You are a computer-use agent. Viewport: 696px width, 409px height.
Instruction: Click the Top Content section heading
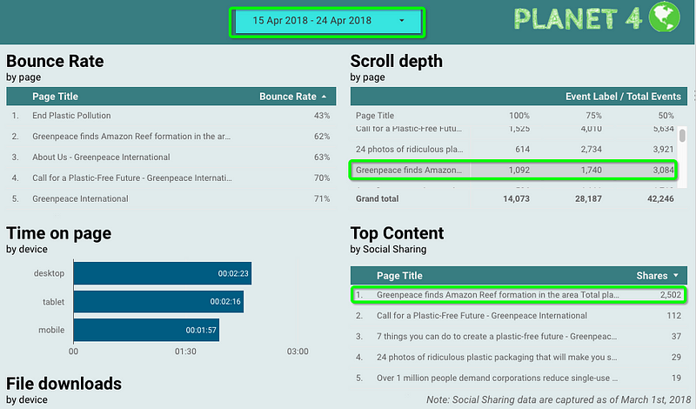[397, 233]
